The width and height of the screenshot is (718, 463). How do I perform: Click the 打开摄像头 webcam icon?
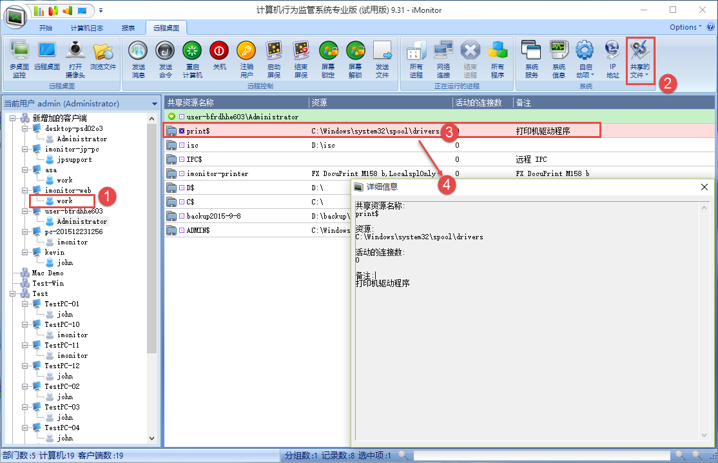pyautogui.click(x=75, y=57)
